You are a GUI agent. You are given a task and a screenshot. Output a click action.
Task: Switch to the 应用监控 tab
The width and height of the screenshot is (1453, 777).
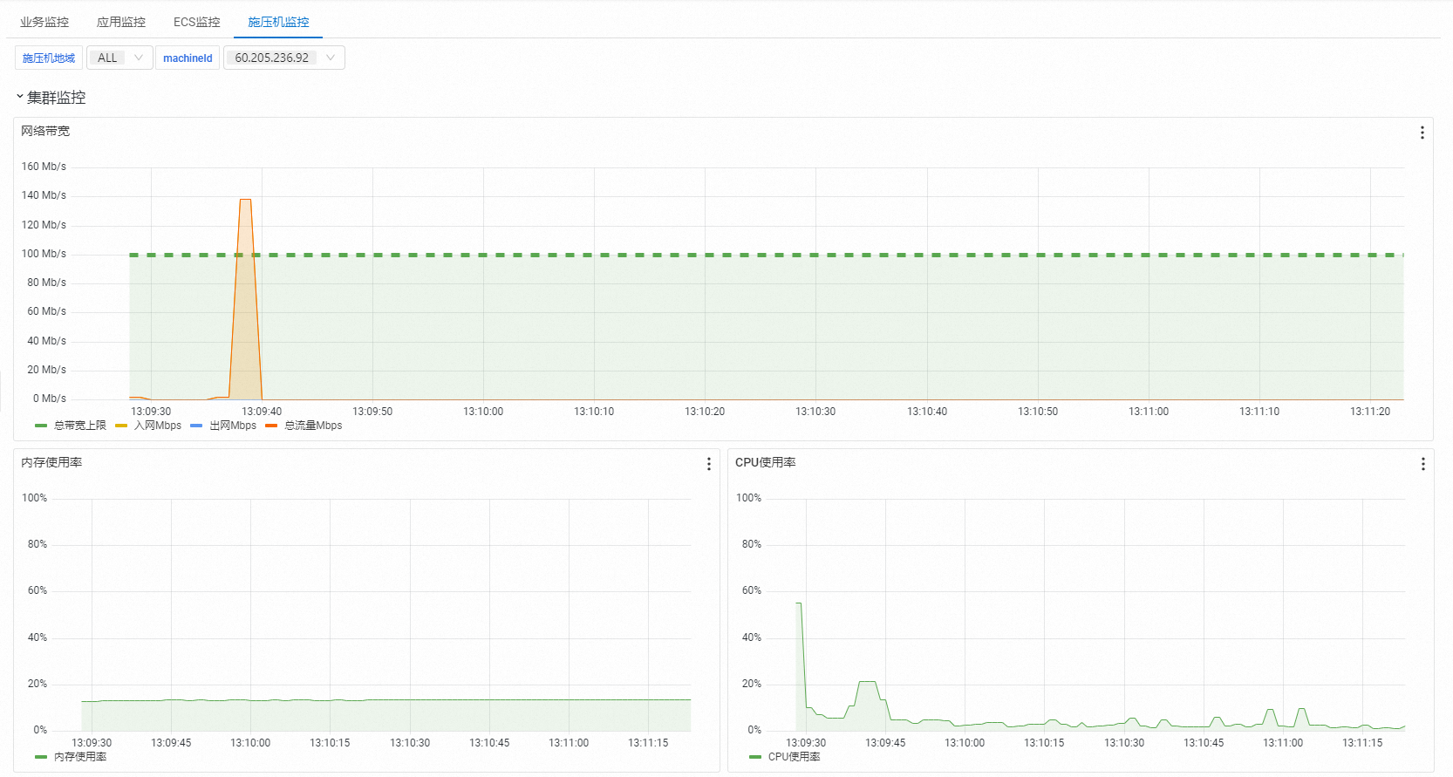click(x=121, y=22)
